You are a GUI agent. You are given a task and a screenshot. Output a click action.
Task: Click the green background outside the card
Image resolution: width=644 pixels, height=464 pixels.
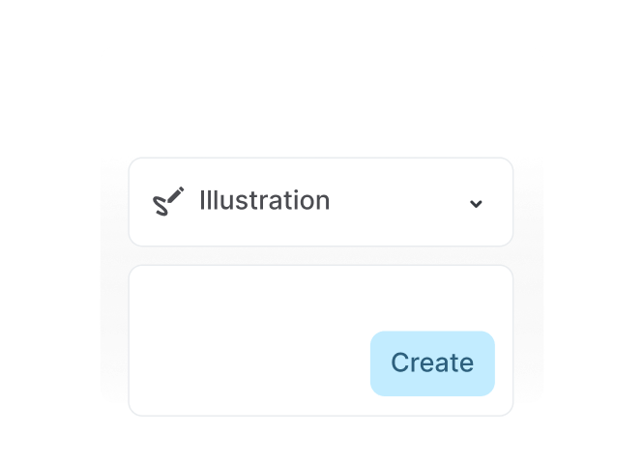(48, 232)
